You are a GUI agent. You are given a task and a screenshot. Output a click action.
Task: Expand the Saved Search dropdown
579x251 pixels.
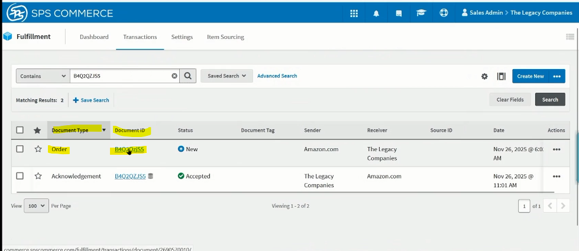[227, 76]
